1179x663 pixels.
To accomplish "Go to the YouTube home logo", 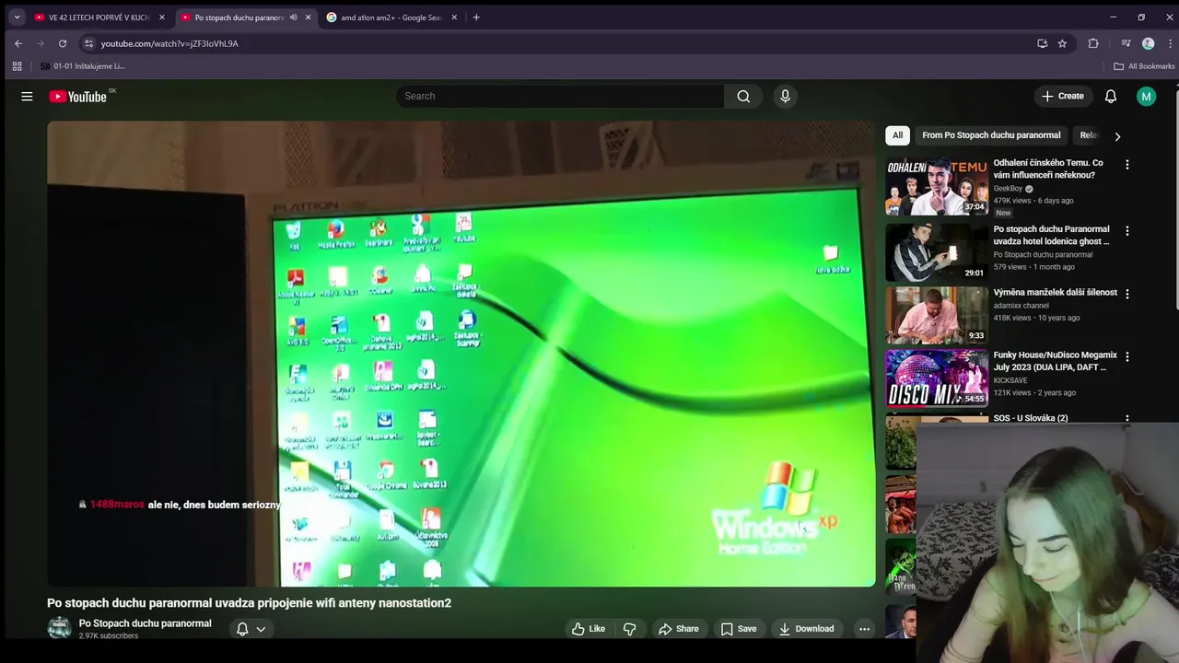I will point(79,96).
